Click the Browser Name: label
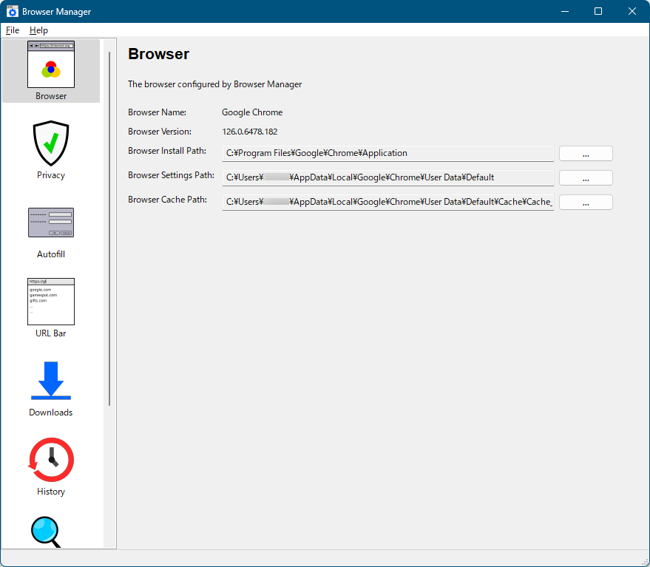 click(157, 112)
